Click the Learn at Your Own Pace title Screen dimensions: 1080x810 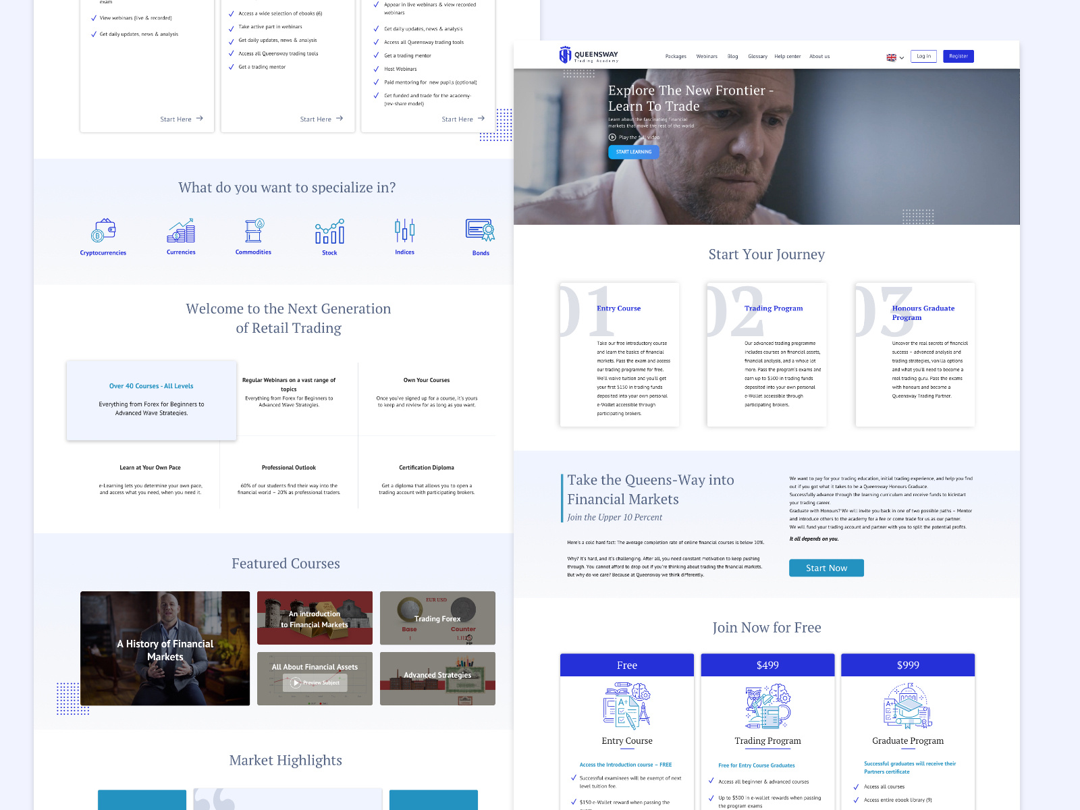tap(151, 467)
